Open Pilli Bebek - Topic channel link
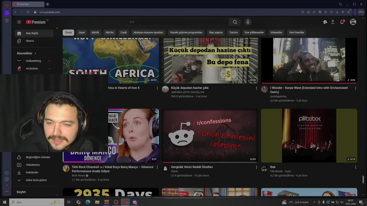This screenshot has width=367, height=206. (280, 171)
